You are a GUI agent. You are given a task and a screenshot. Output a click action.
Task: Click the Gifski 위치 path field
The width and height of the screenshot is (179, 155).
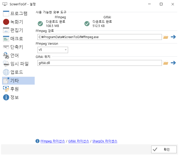[99, 63]
